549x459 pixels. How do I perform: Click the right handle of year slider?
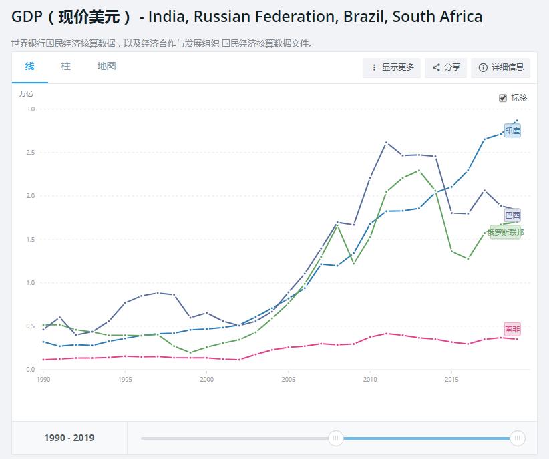tap(517, 438)
